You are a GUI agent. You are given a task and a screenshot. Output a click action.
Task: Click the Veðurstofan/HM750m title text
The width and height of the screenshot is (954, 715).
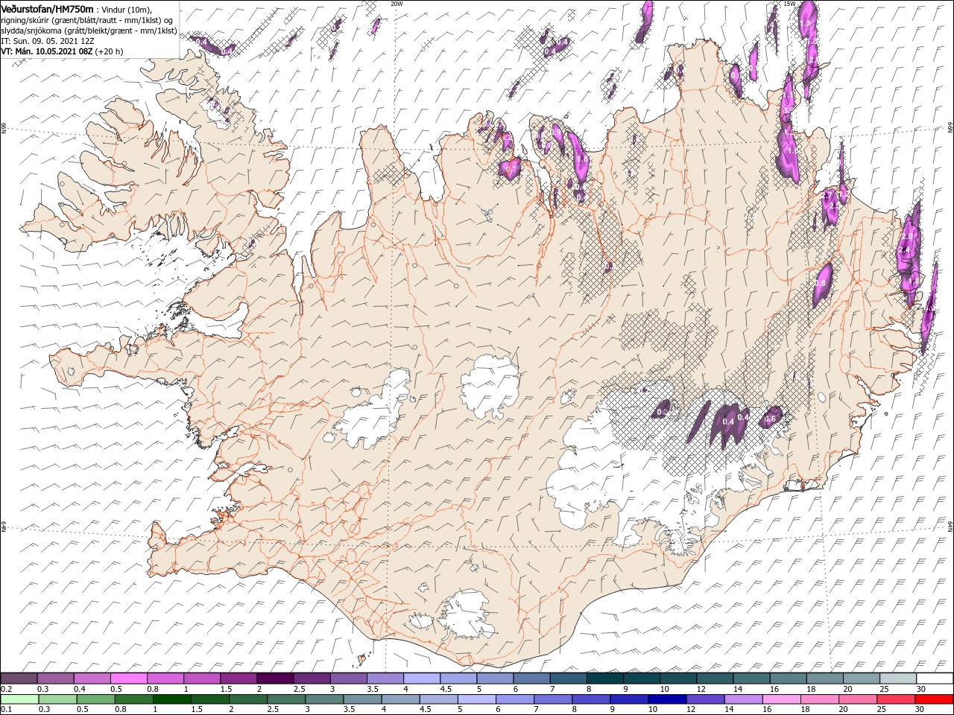coord(47,8)
